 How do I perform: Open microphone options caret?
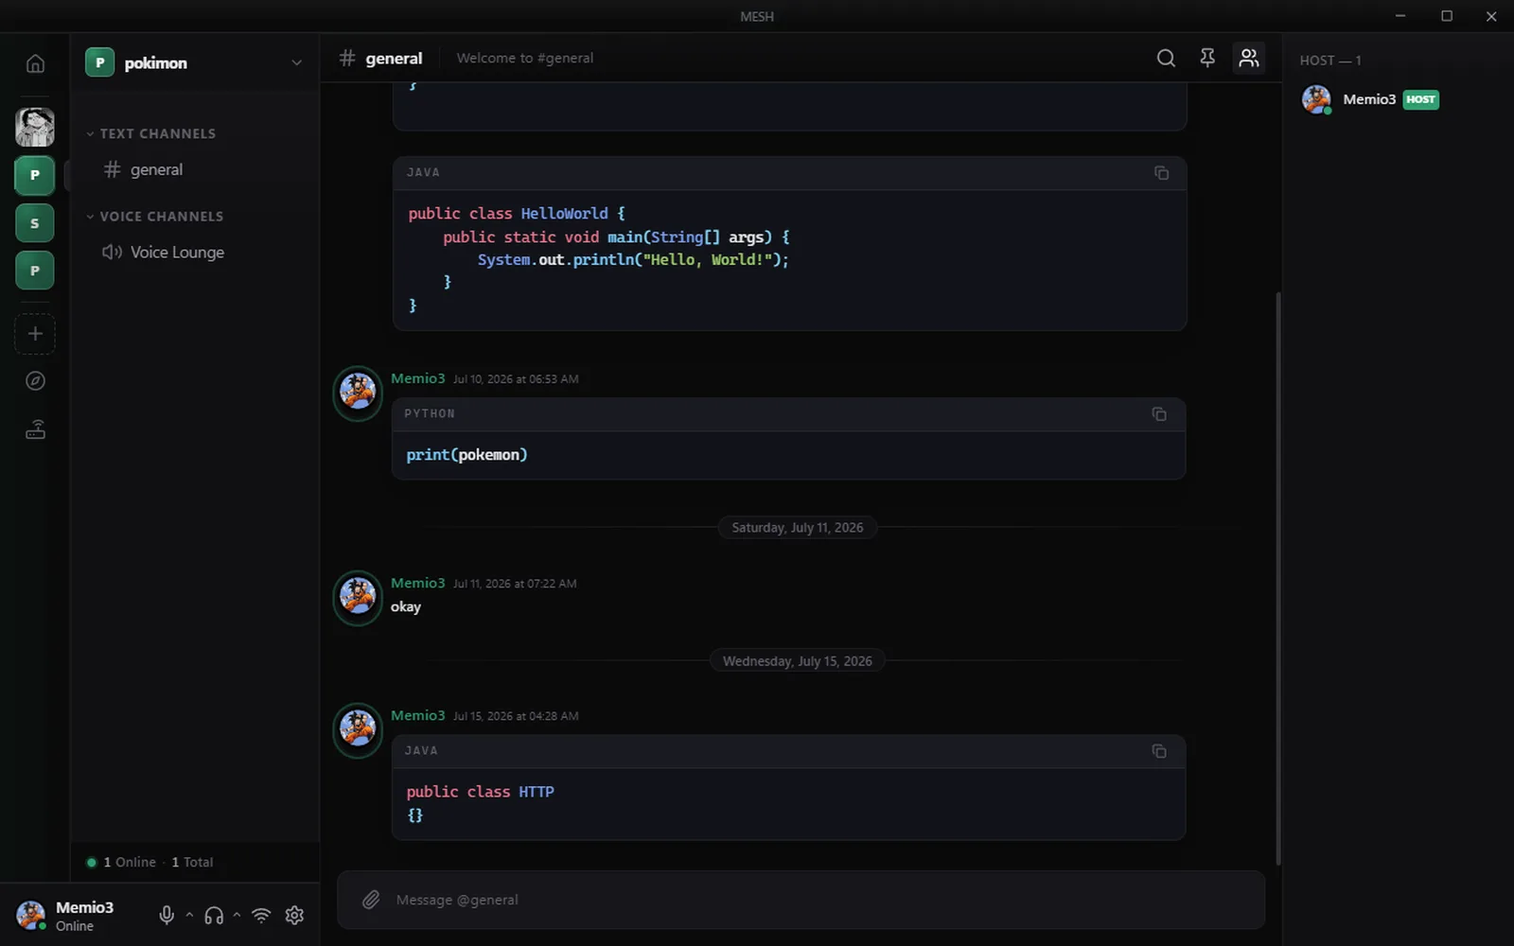[x=189, y=915]
